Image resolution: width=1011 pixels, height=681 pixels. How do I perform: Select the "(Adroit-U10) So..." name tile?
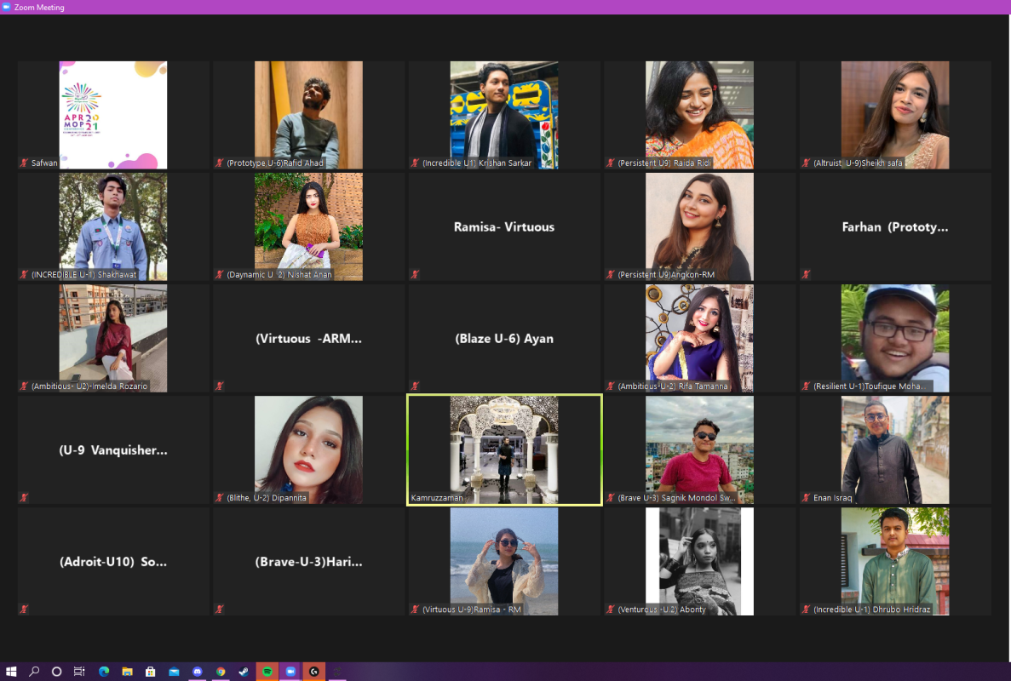[x=113, y=561]
